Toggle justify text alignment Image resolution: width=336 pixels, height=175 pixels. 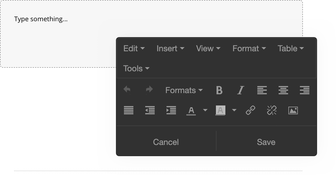pos(128,110)
